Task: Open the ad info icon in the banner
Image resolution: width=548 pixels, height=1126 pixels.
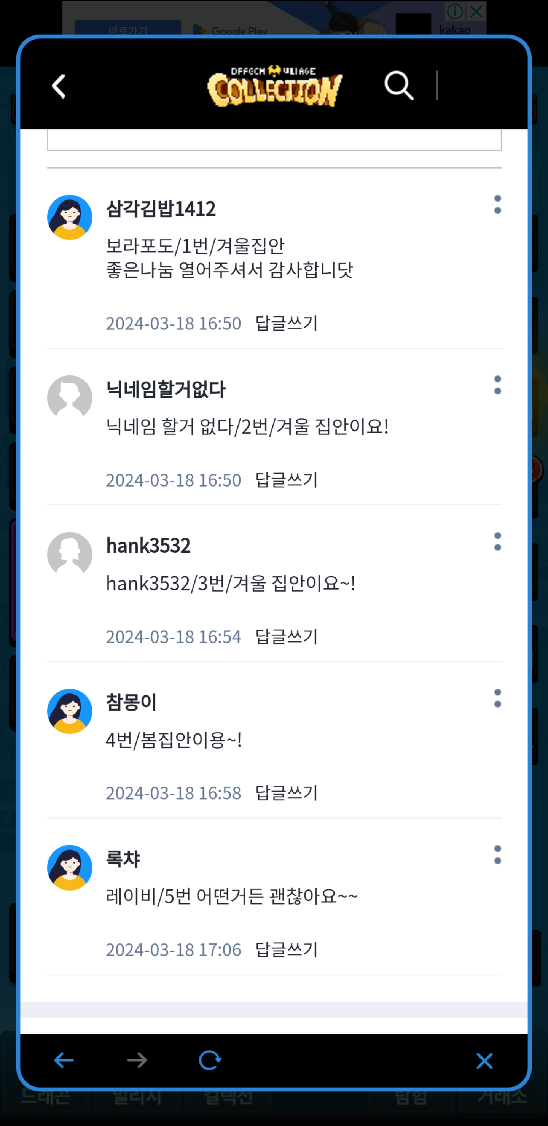Action: pyautogui.click(x=455, y=11)
